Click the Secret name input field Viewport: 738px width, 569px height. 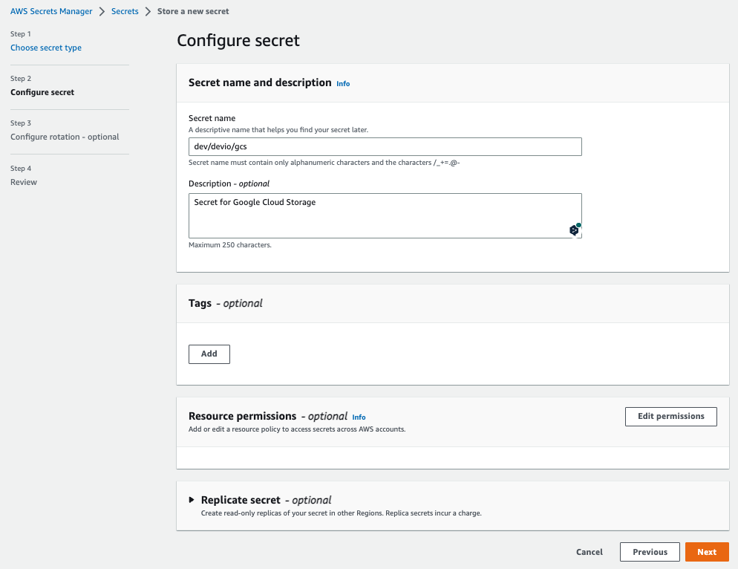385,146
